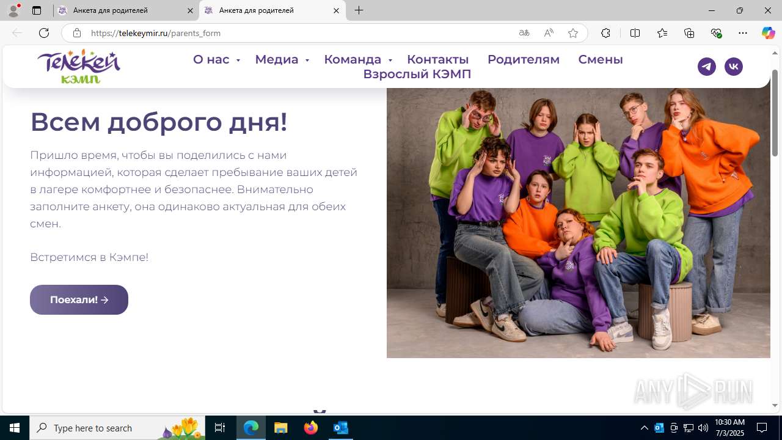The height and width of the screenshot is (440, 782).
Task: Open Settings and more menu
Action: tap(743, 33)
